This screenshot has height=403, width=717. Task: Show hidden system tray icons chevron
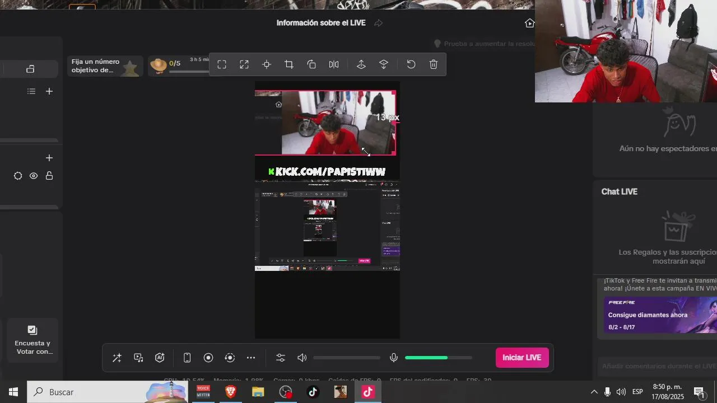pyautogui.click(x=594, y=392)
